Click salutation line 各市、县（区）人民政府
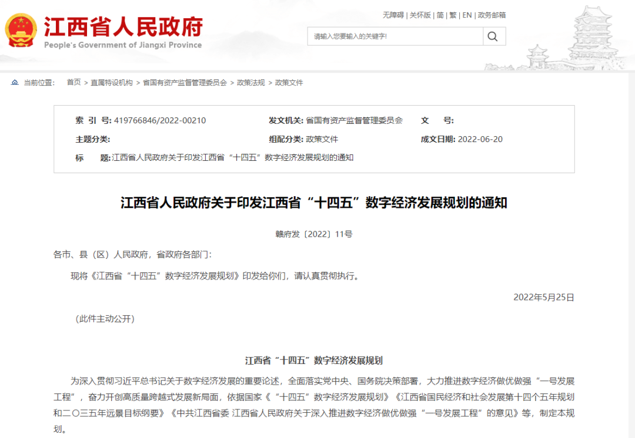The width and height of the screenshot is (635, 438). (132, 254)
